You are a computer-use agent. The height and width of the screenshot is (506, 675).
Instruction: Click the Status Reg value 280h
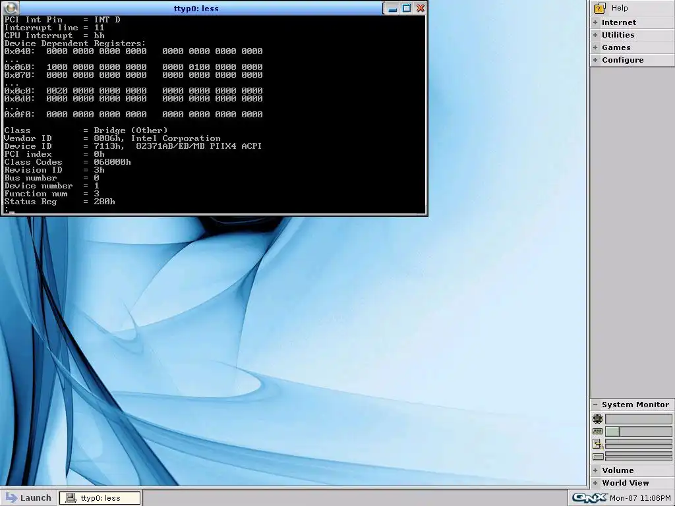coord(105,202)
